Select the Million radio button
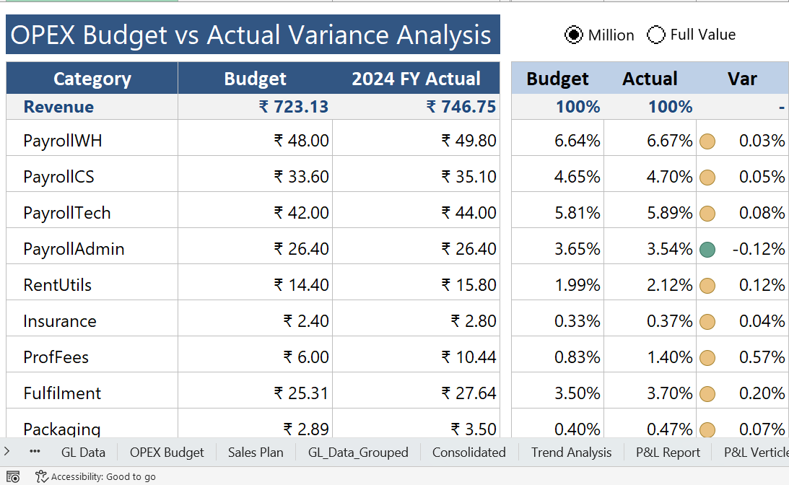 pos(573,35)
